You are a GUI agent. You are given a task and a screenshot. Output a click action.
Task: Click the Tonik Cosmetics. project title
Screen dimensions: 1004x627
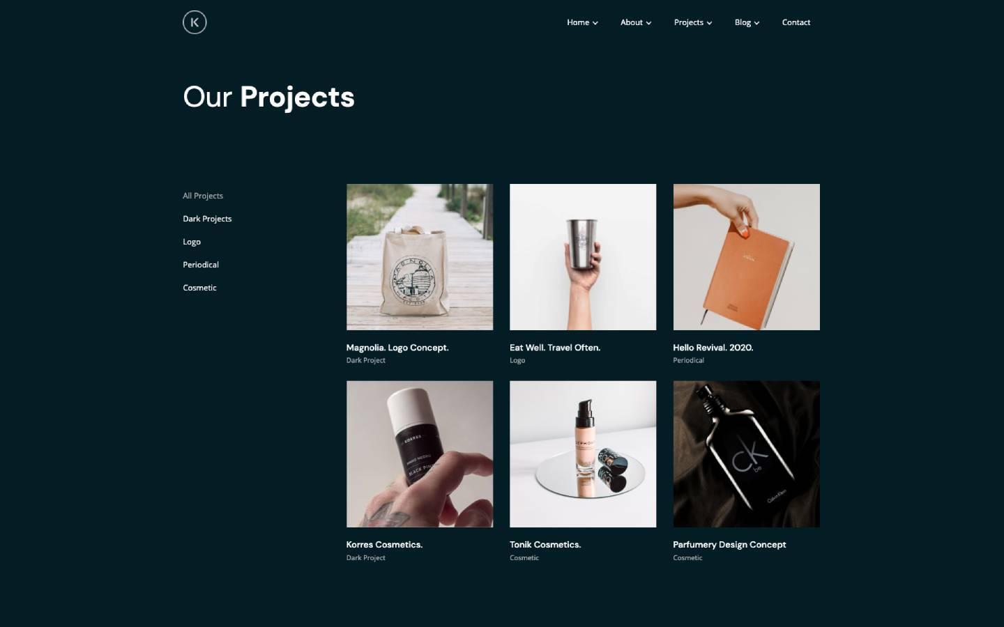click(545, 545)
